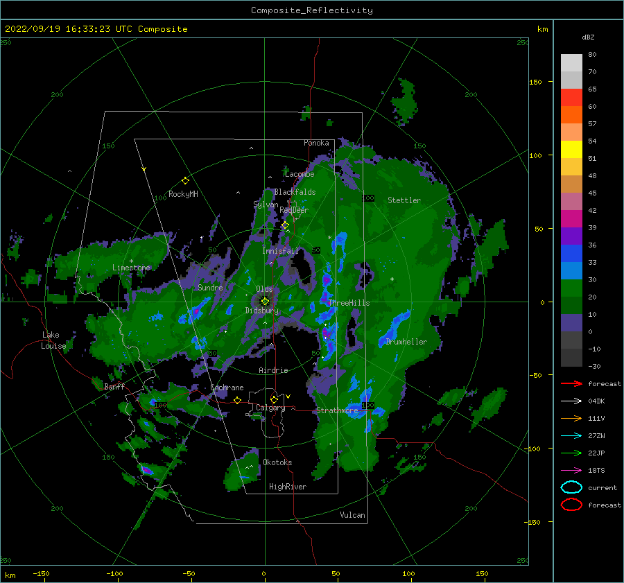
Task: Click the Okotoks city label
Action: [277, 462]
